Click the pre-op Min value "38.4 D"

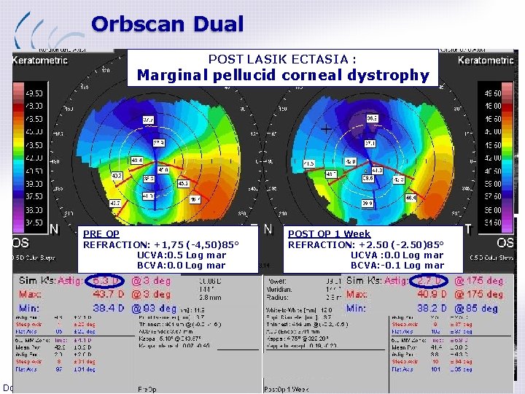coord(108,308)
